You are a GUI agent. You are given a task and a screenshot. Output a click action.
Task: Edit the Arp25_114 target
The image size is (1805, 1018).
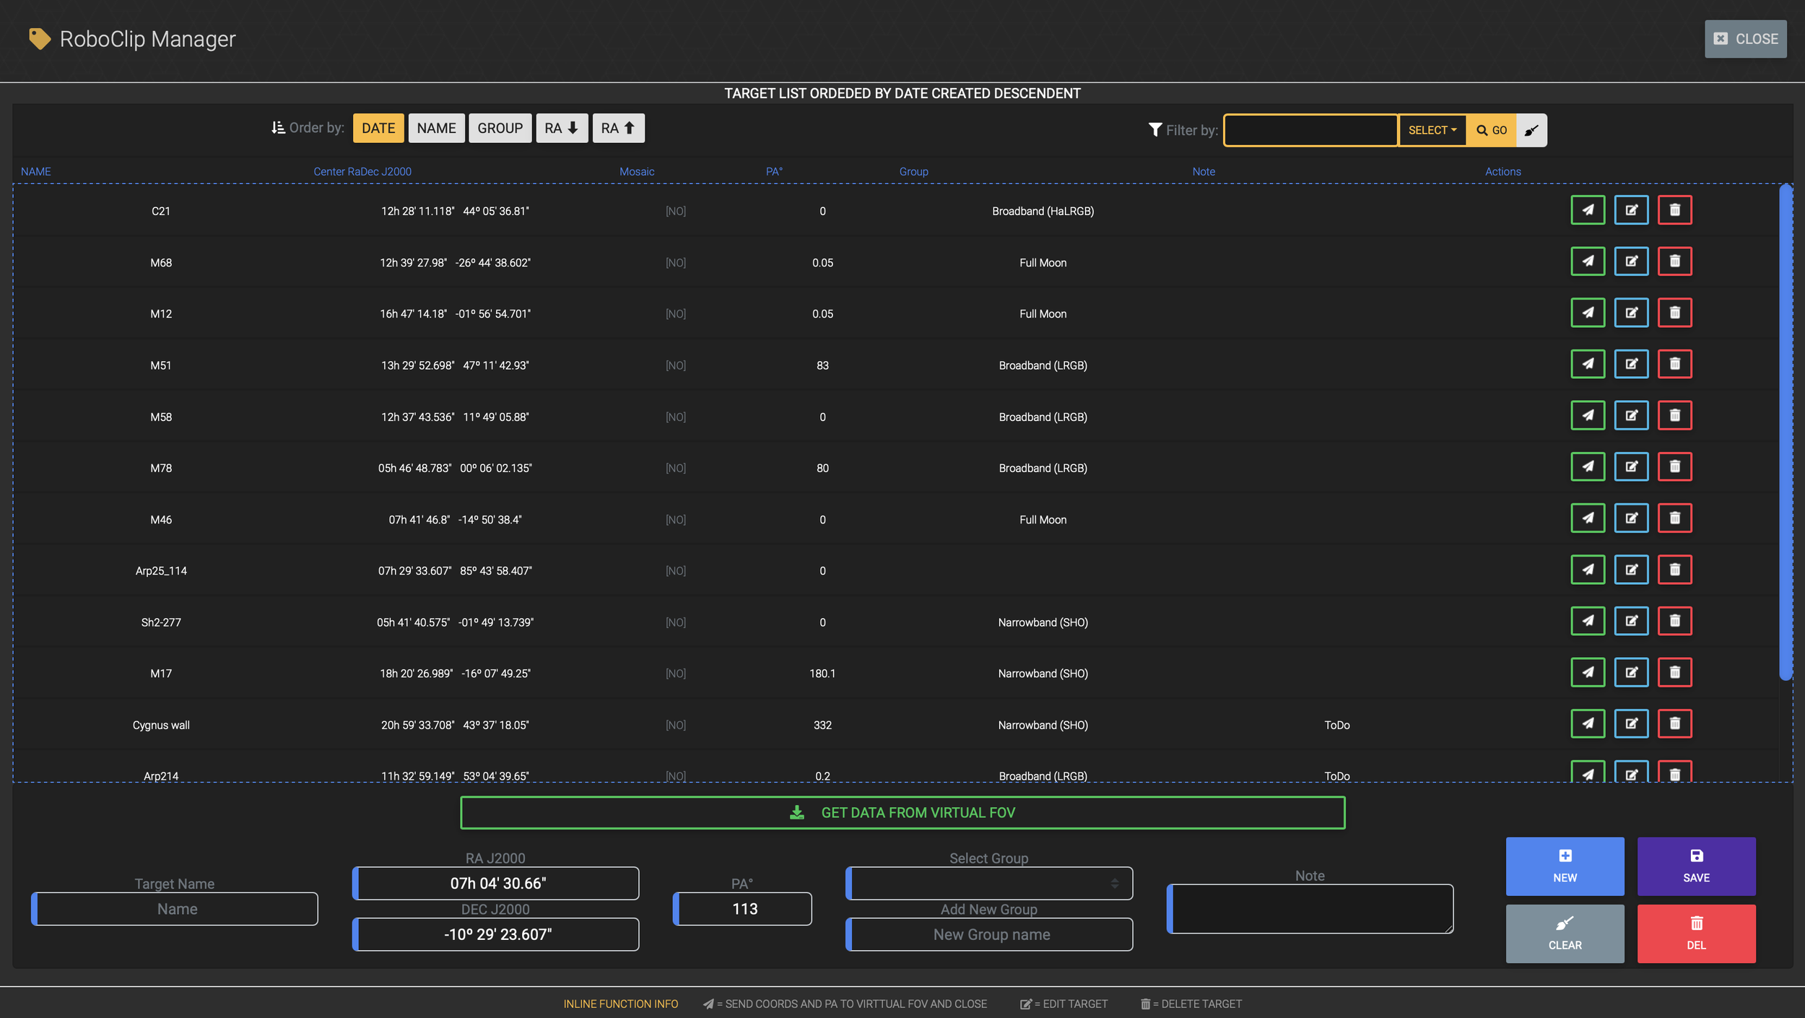pos(1630,570)
